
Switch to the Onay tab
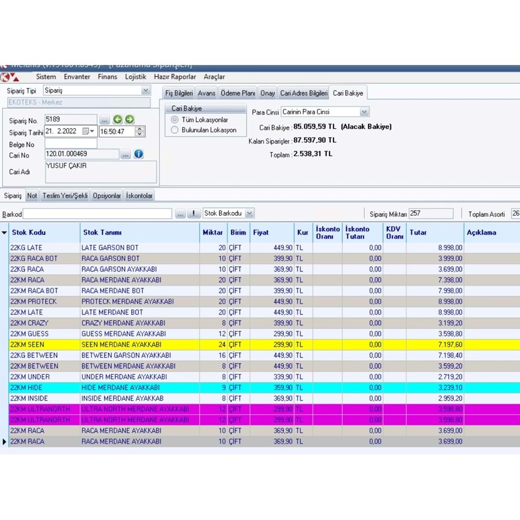pyautogui.click(x=267, y=93)
